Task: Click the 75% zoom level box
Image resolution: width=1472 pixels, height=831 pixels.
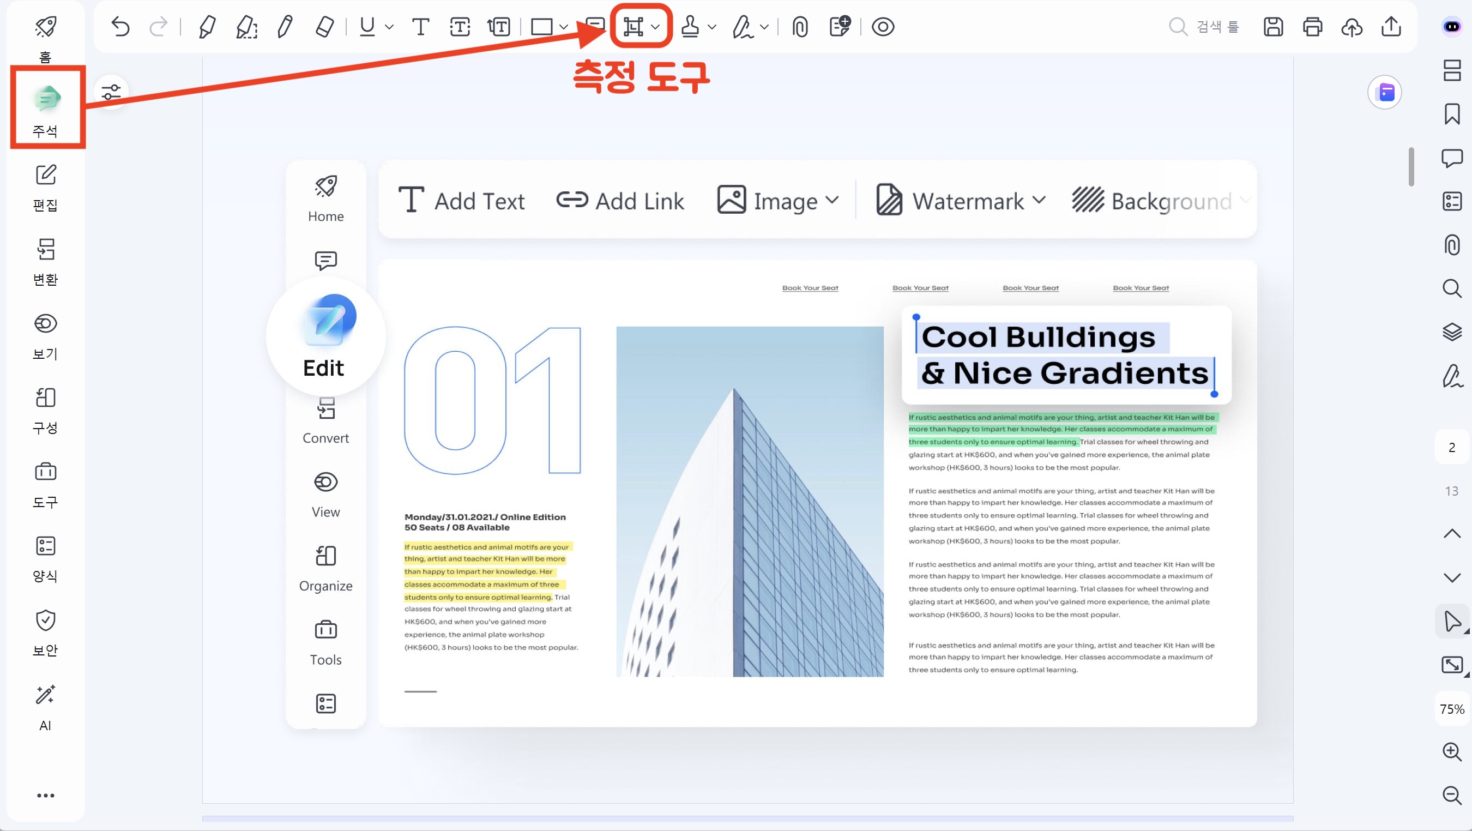Action: [x=1451, y=709]
